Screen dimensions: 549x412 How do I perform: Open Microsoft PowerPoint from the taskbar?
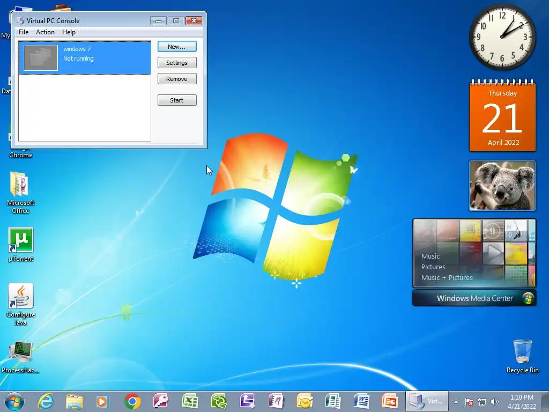click(x=390, y=401)
